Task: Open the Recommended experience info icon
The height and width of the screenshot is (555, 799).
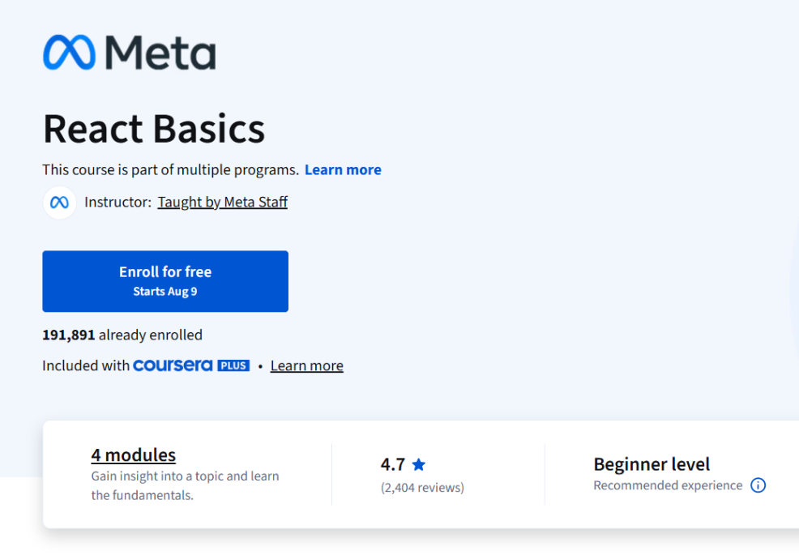Action: (x=758, y=485)
